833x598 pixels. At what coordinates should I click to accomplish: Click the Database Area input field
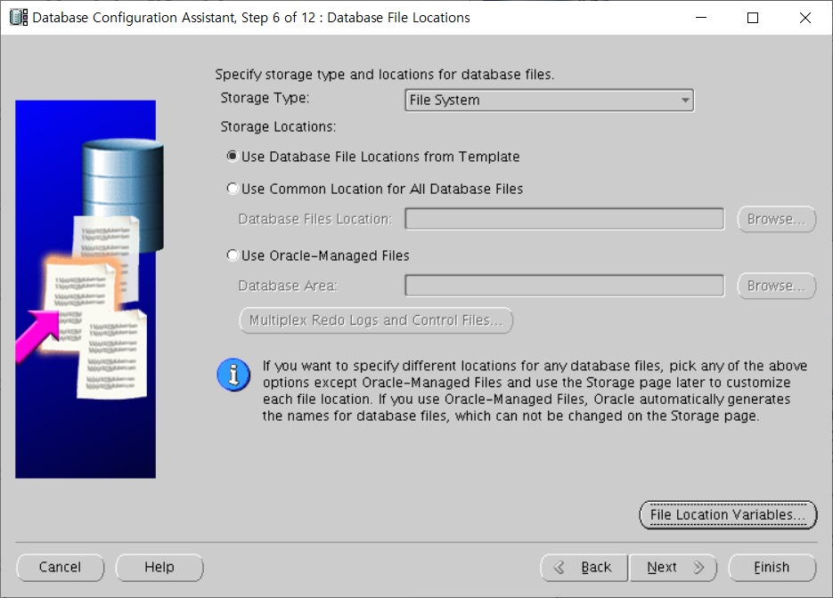click(564, 286)
